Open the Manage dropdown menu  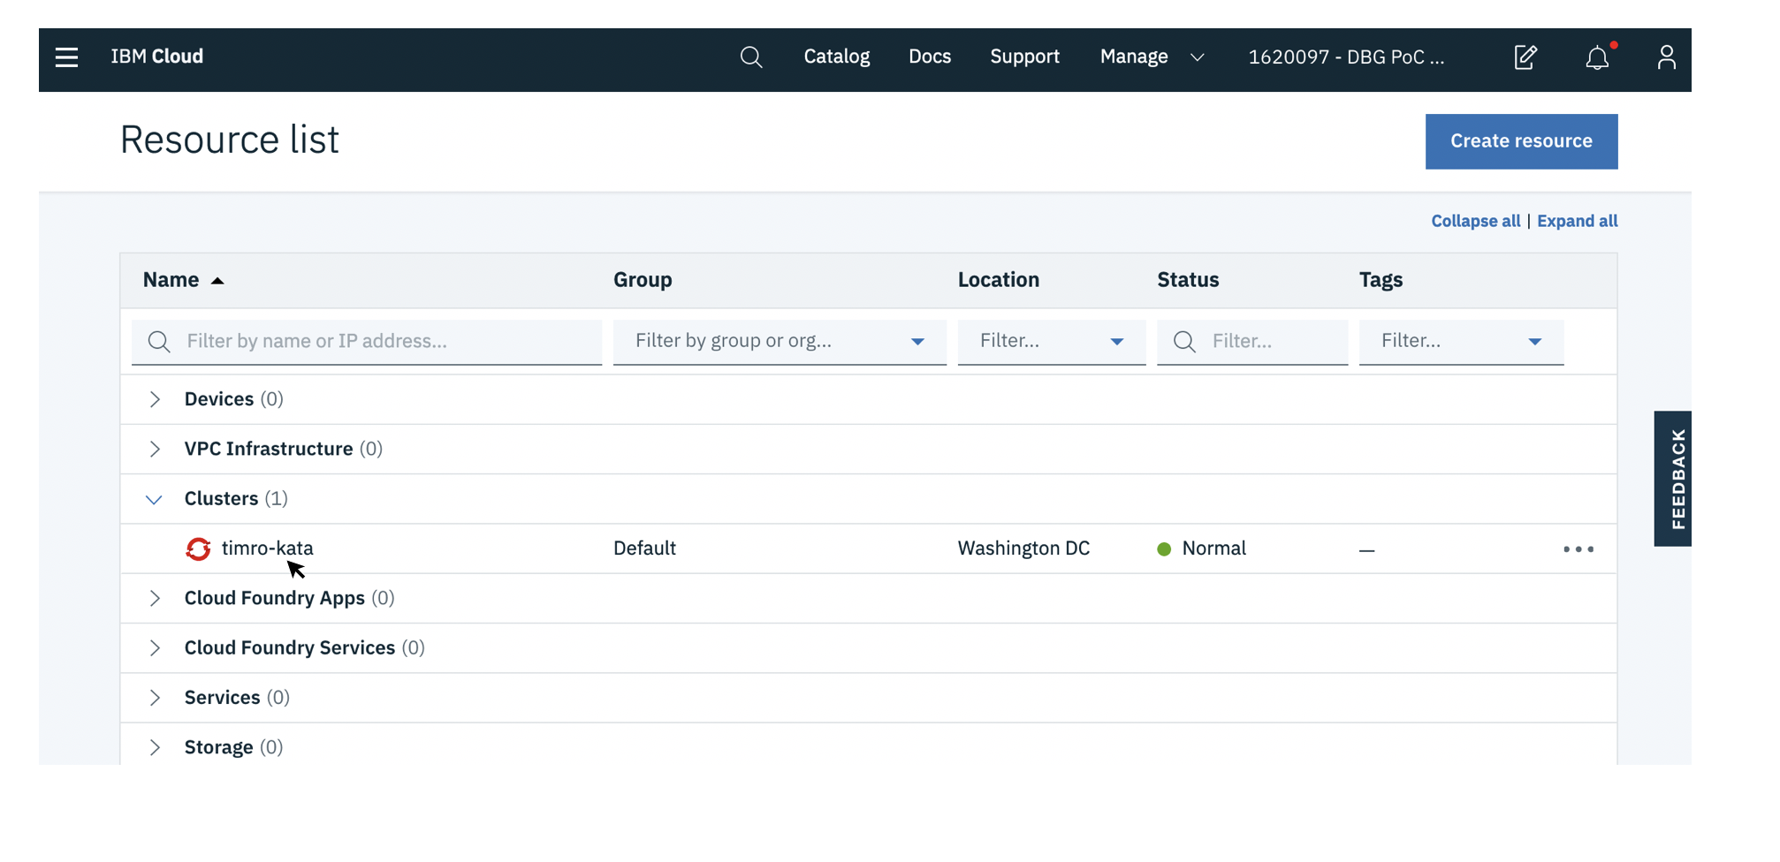coord(1152,57)
